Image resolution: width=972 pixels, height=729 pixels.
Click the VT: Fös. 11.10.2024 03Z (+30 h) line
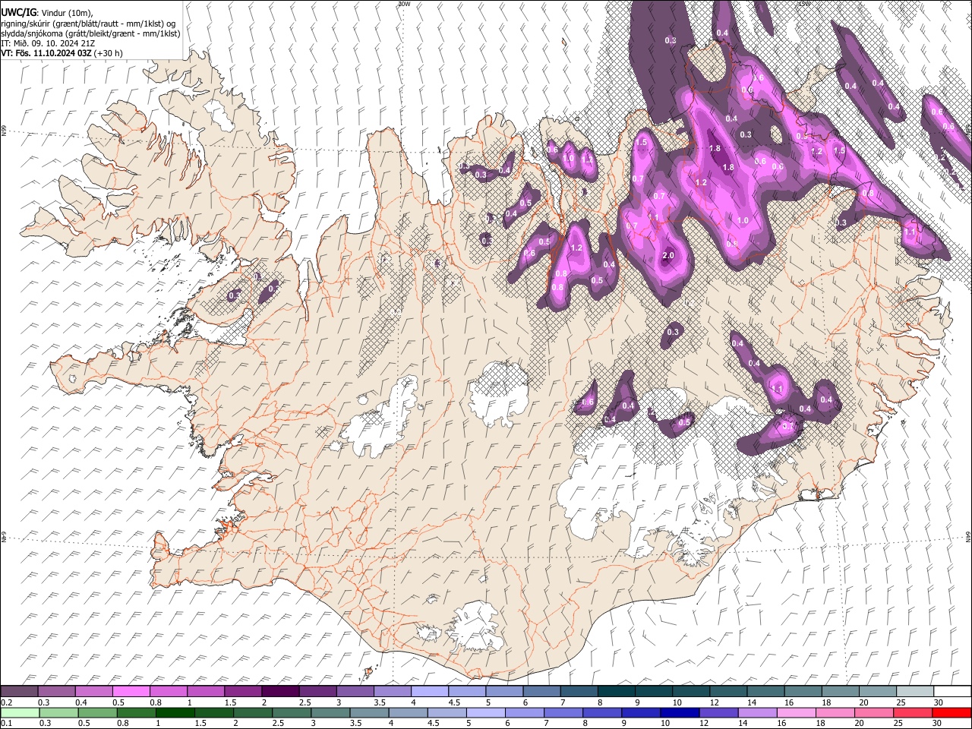(62, 53)
